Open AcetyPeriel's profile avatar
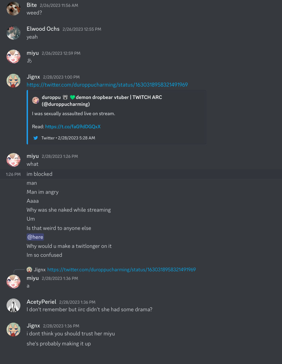Screen dimensions: 282x364 (x=13, y=305)
